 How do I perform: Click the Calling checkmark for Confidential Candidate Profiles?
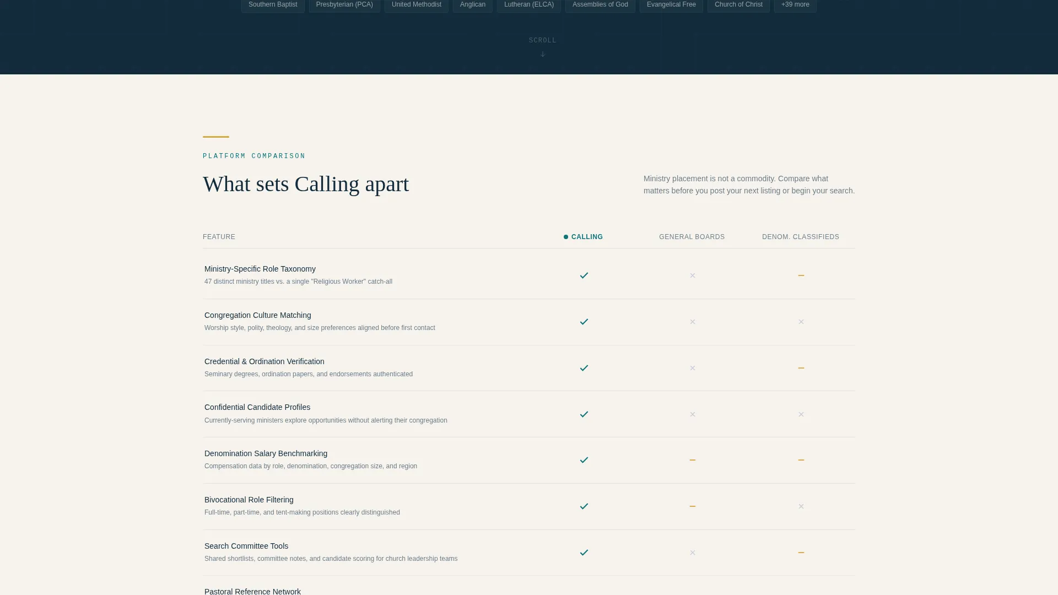584,414
